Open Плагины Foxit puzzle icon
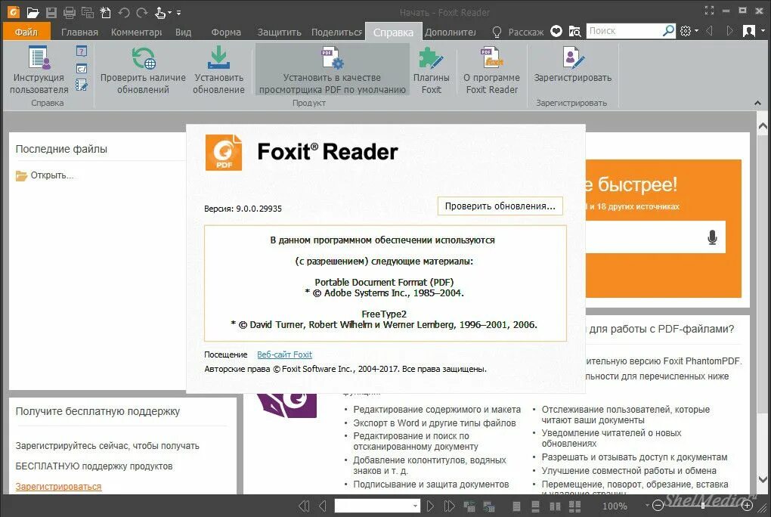771x517 pixels. [431, 70]
